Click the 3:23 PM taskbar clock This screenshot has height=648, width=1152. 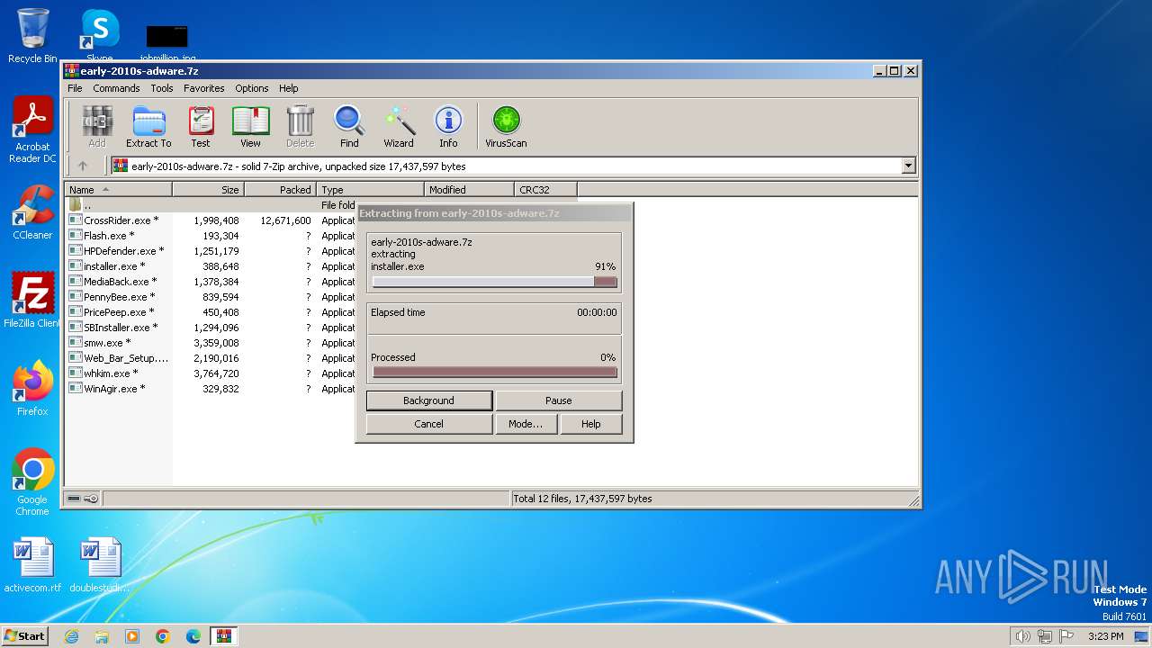1105,636
